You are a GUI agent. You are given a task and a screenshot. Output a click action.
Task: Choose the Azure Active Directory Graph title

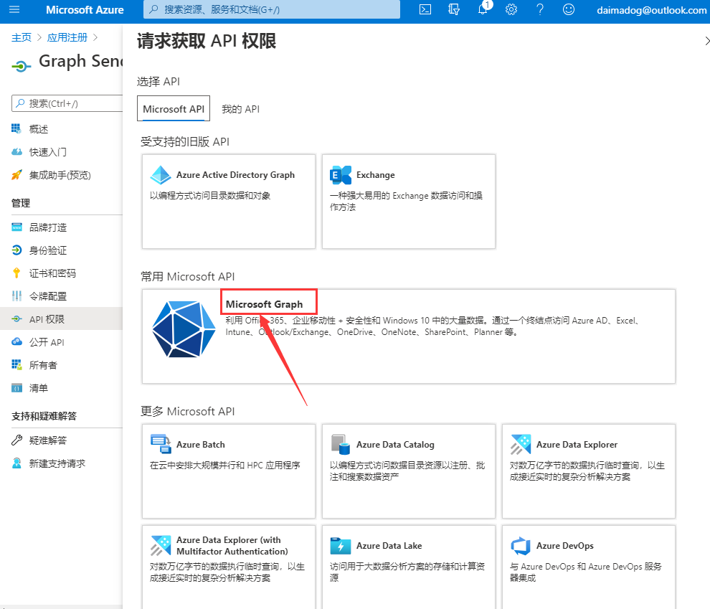point(235,175)
